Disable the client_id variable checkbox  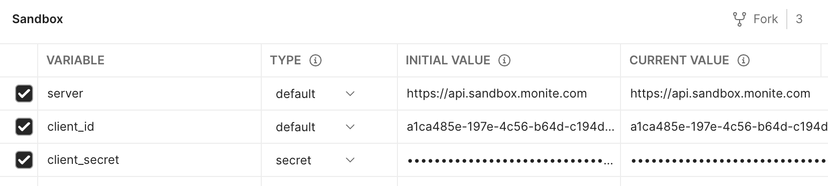pyautogui.click(x=24, y=127)
